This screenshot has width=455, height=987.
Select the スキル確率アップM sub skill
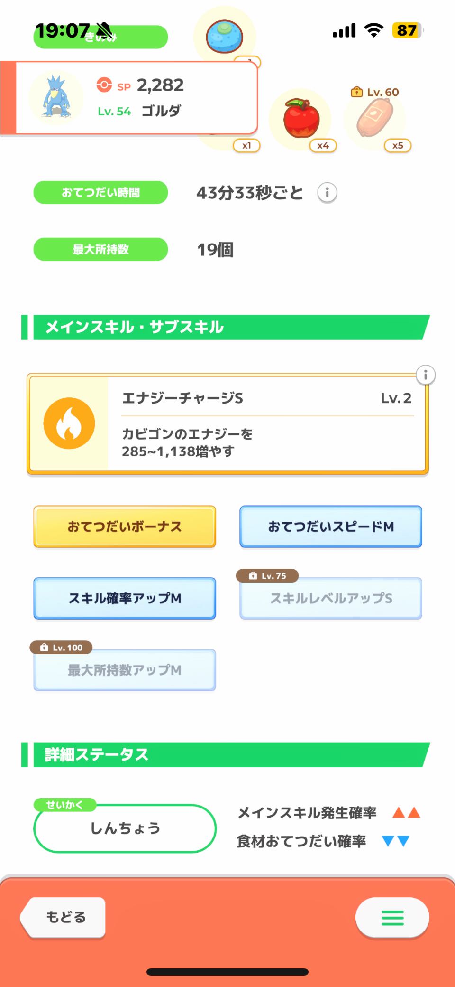click(x=125, y=598)
